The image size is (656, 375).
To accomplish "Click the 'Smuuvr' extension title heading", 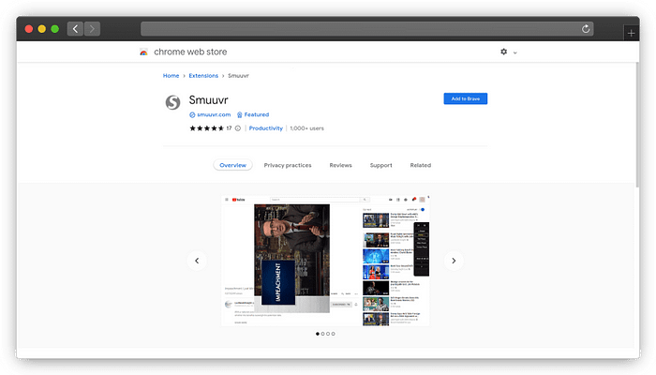I will pyautogui.click(x=208, y=100).
